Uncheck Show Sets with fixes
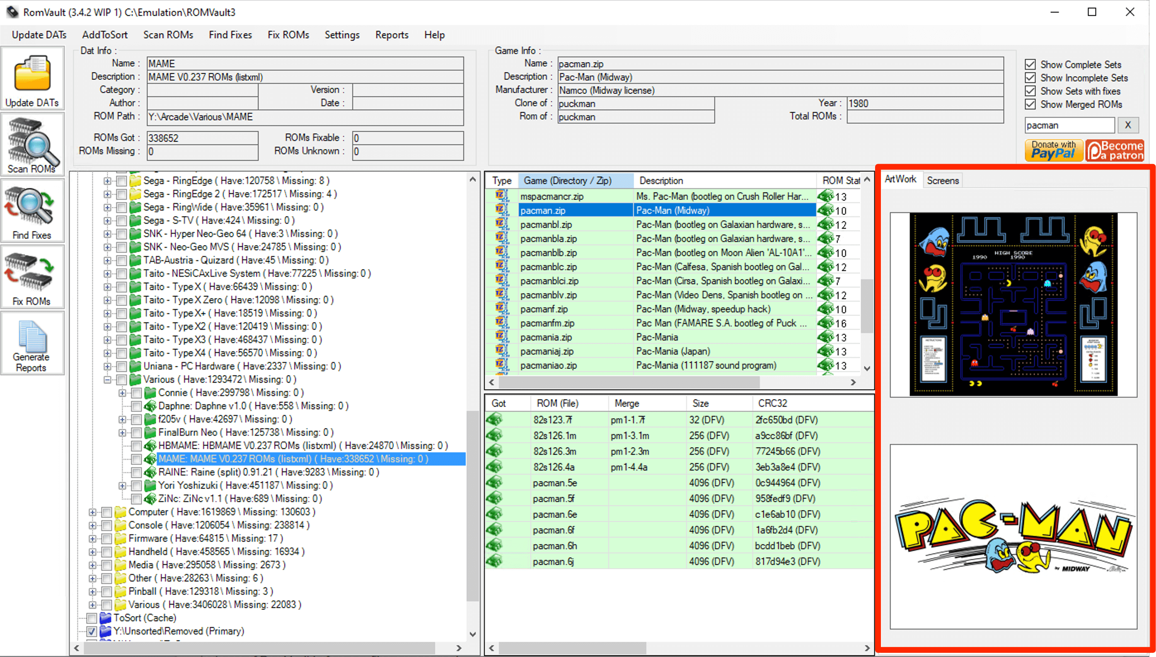This screenshot has width=1156, height=657. [1030, 91]
